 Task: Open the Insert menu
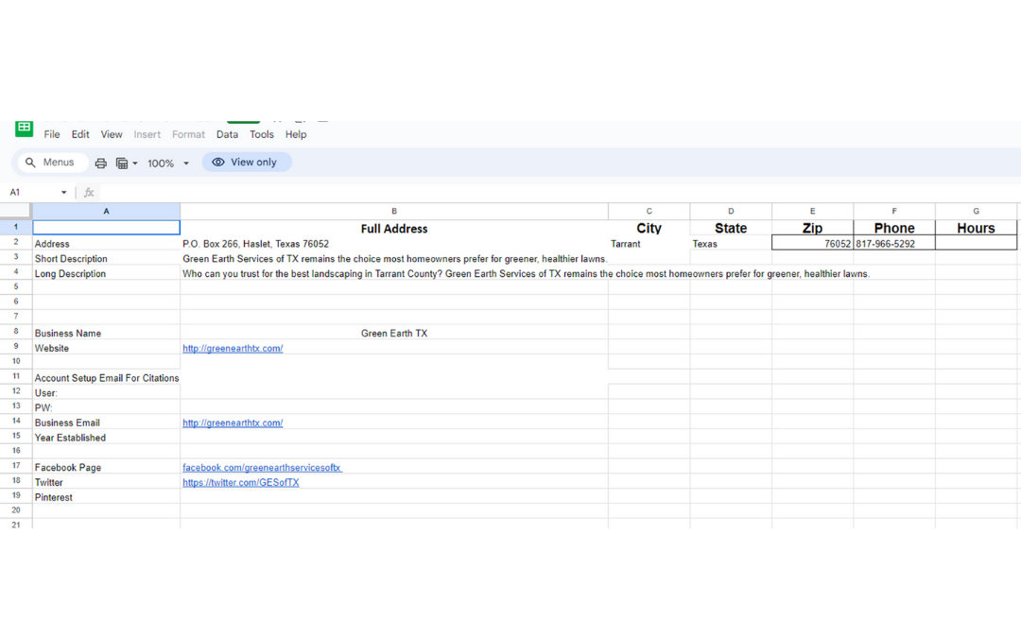147,134
